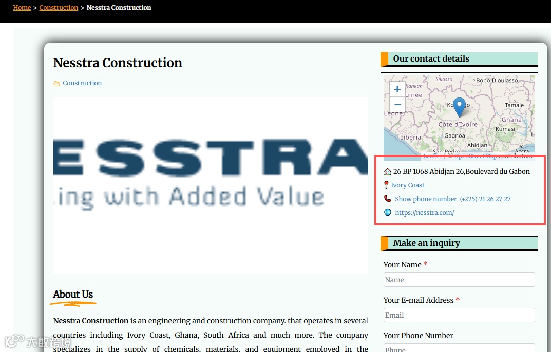Open the Nesstra logo image
The image size is (551, 352).
(211, 185)
